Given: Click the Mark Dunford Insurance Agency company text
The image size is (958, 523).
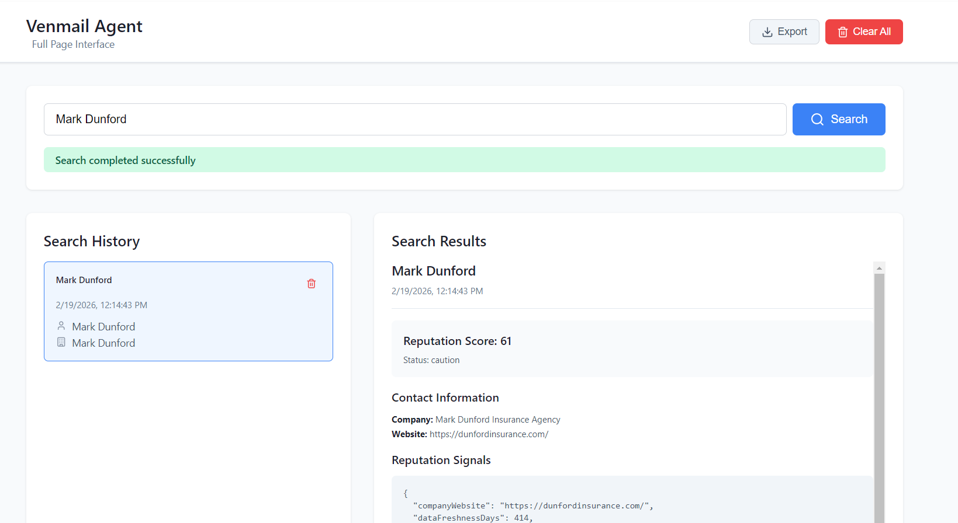Looking at the screenshot, I should [x=498, y=420].
